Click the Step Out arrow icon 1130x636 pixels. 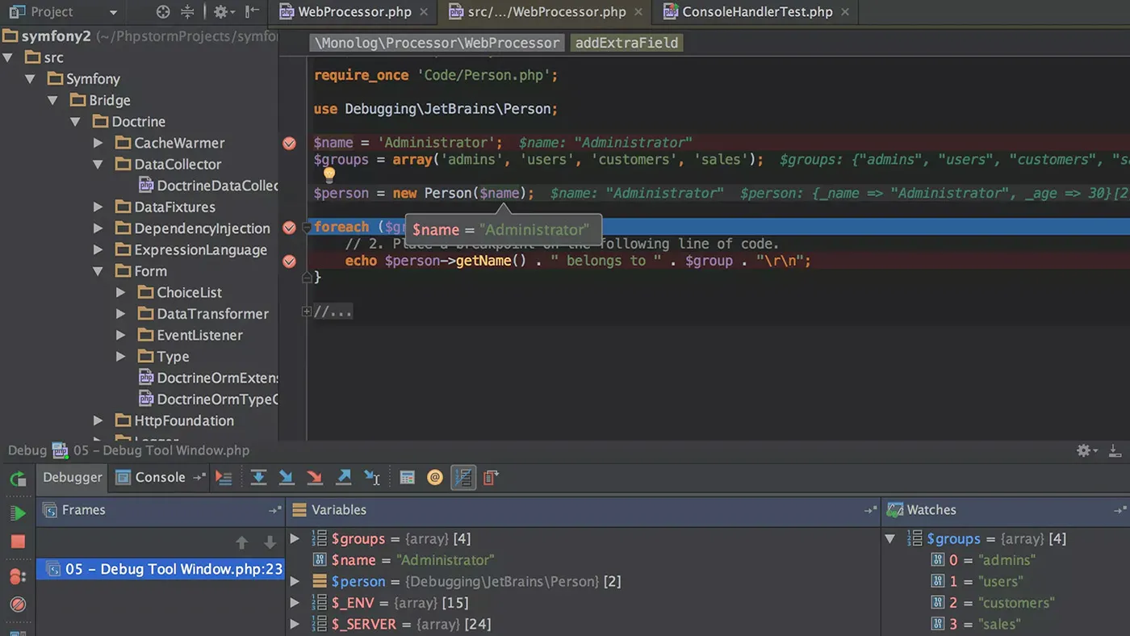coord(343,477)
